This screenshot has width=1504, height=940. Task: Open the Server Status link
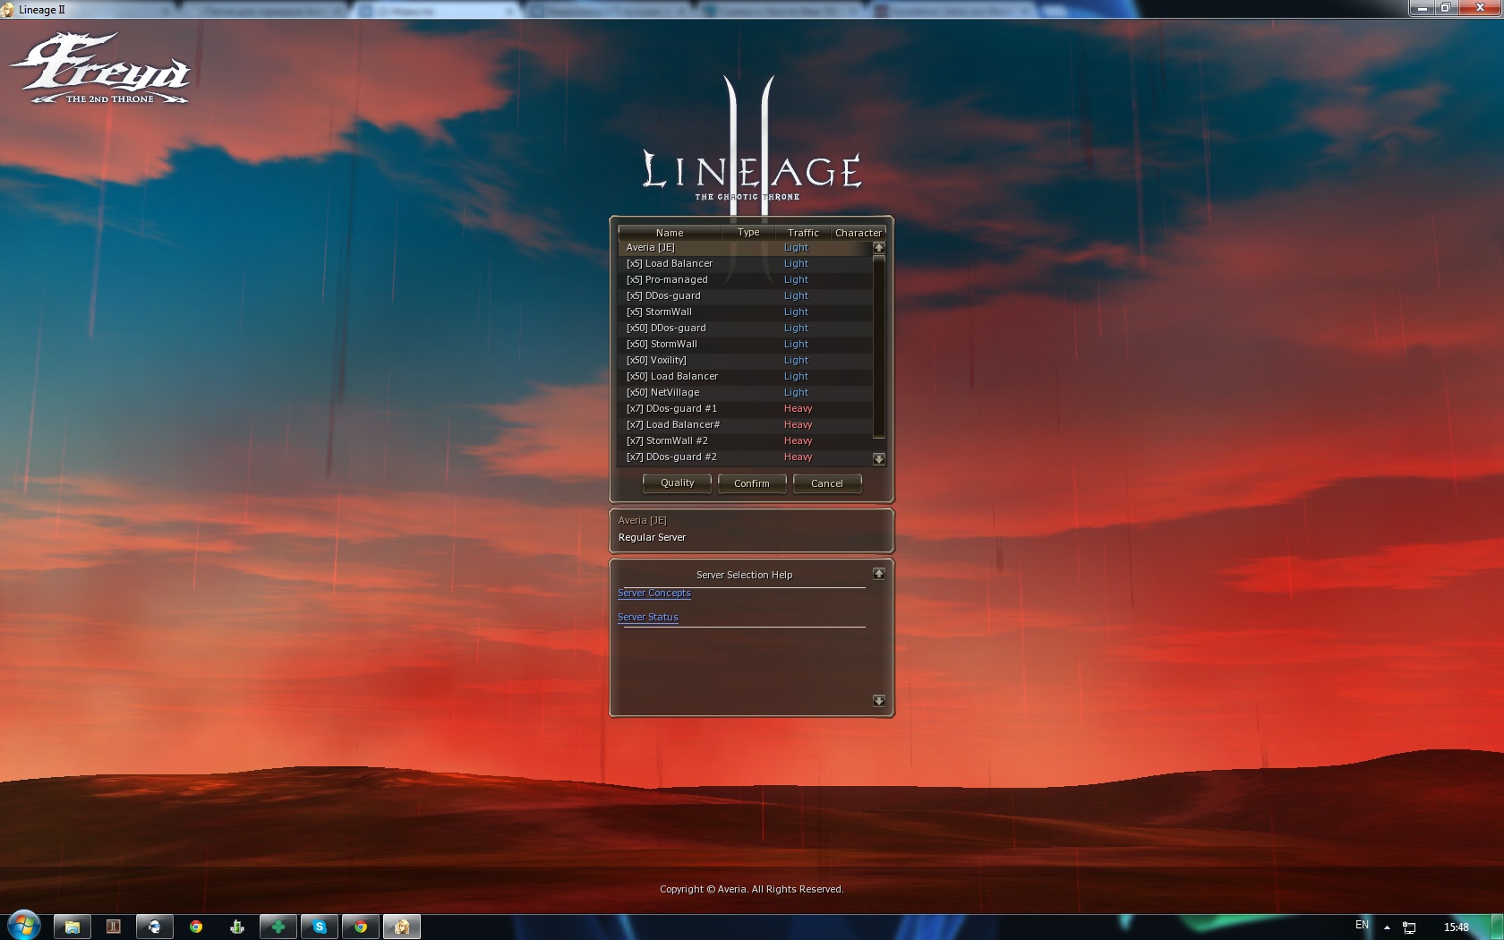[648, 618]
